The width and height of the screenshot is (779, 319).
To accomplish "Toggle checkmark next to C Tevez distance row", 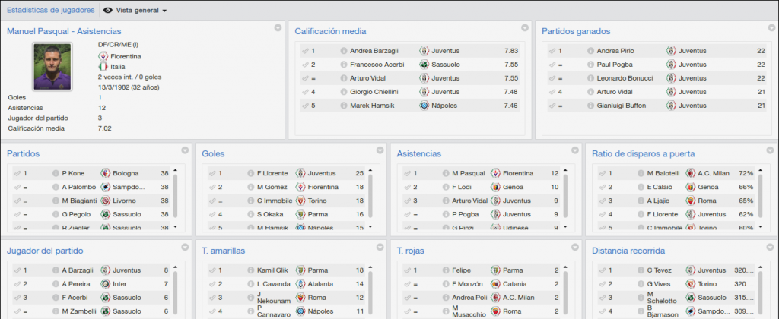I will [x=603, y=270].
